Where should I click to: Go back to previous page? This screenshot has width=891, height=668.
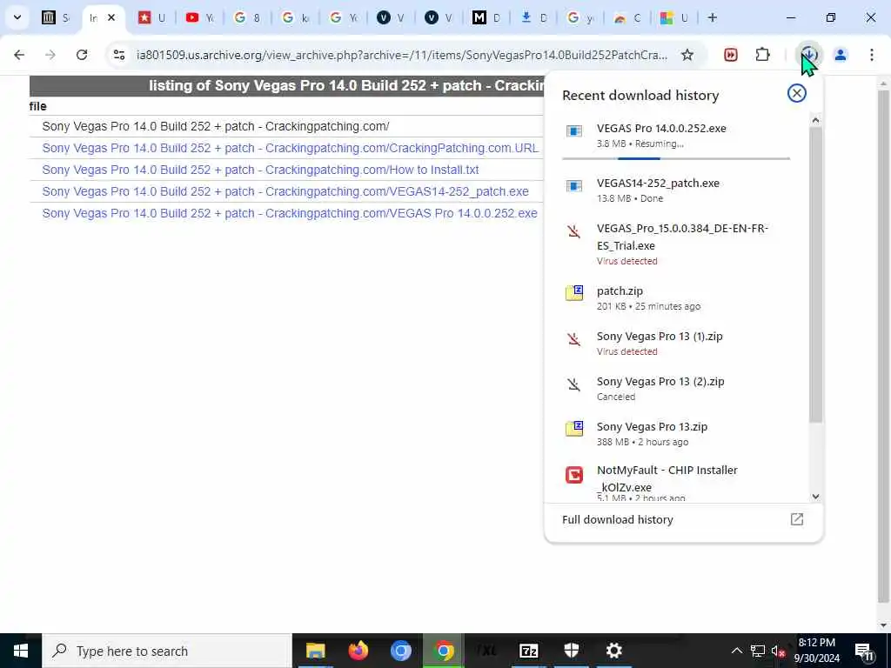pyautogui.click(x=19, y=55)
